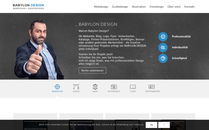209x130 pixels.
Task: Click the Individualität target icon
Action: [163, 47]
